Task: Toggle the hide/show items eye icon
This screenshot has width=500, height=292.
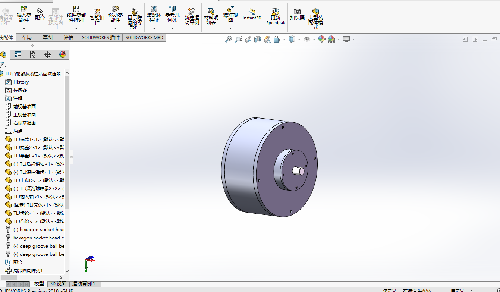Action: pos(307,39)
